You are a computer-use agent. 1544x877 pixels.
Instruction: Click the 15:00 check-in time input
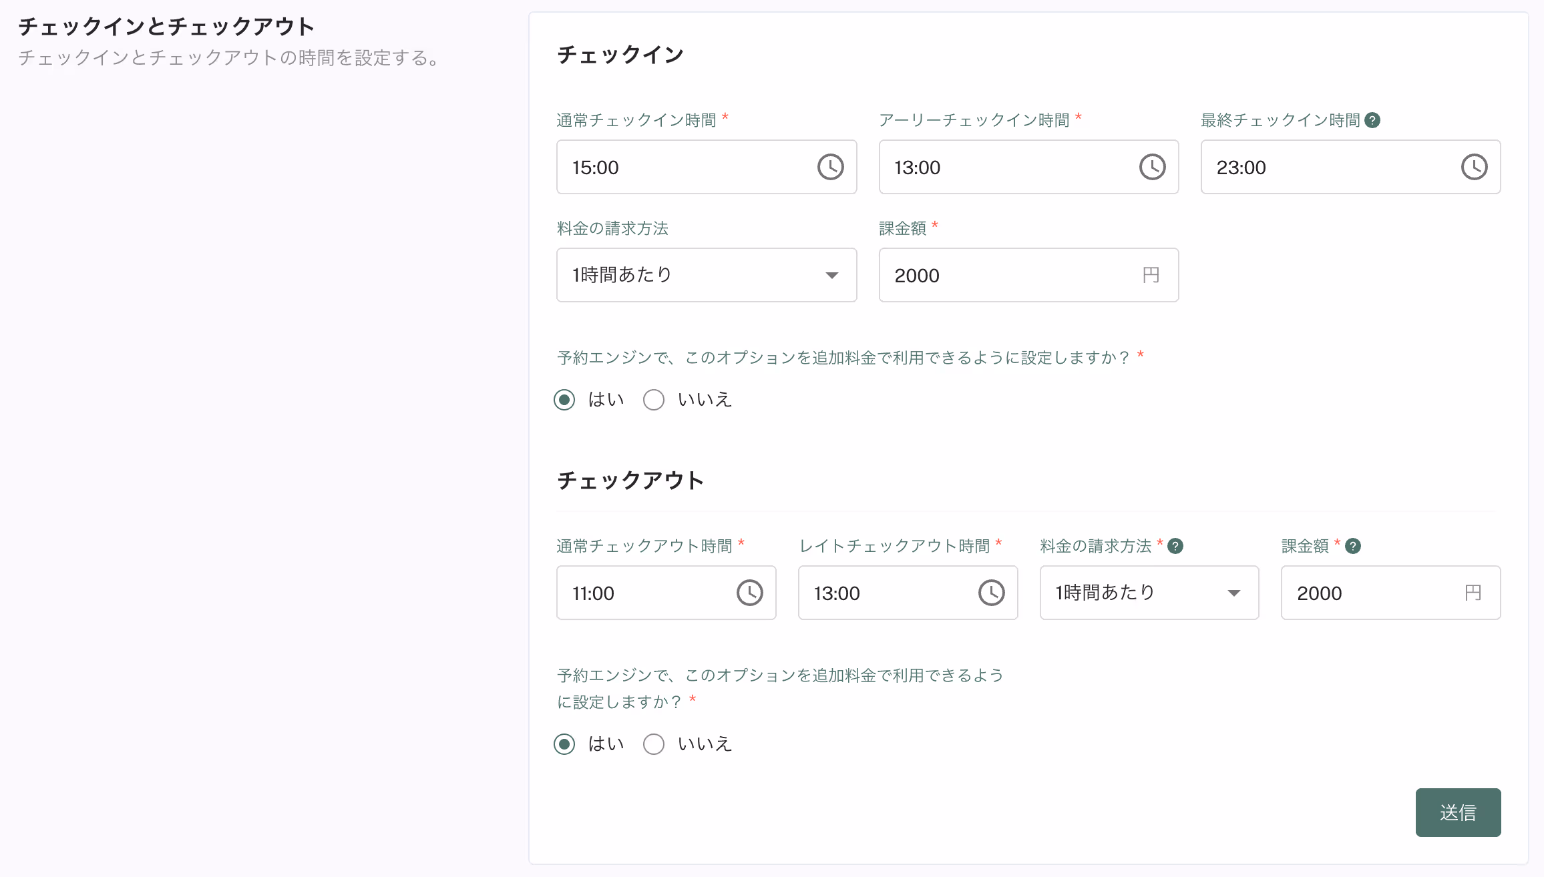click(681, 167)
